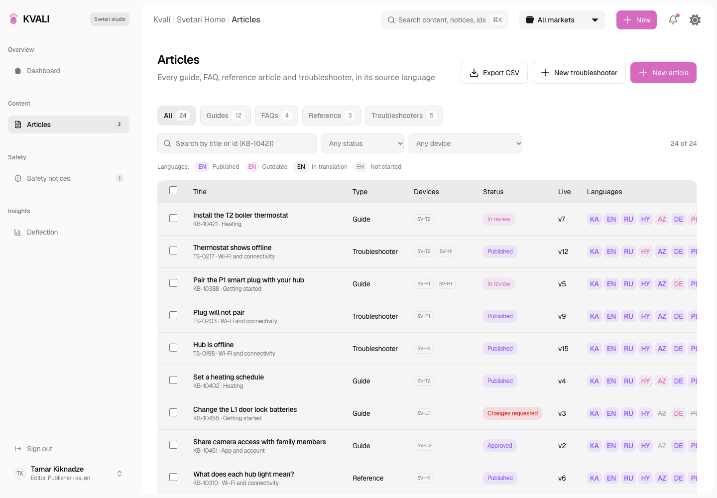
Task: Open settings gear icon
Action: click(x=695, y=20)
